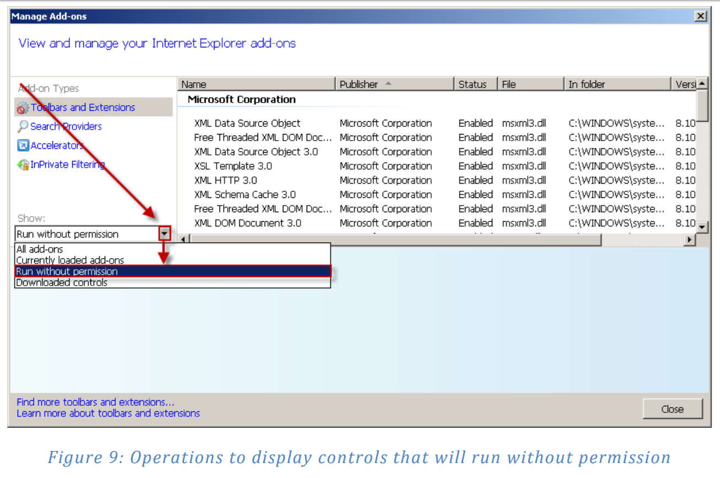Open Find more toolbars and extensions link
Viewport: 720px width, 478px height.
[95, 402]
